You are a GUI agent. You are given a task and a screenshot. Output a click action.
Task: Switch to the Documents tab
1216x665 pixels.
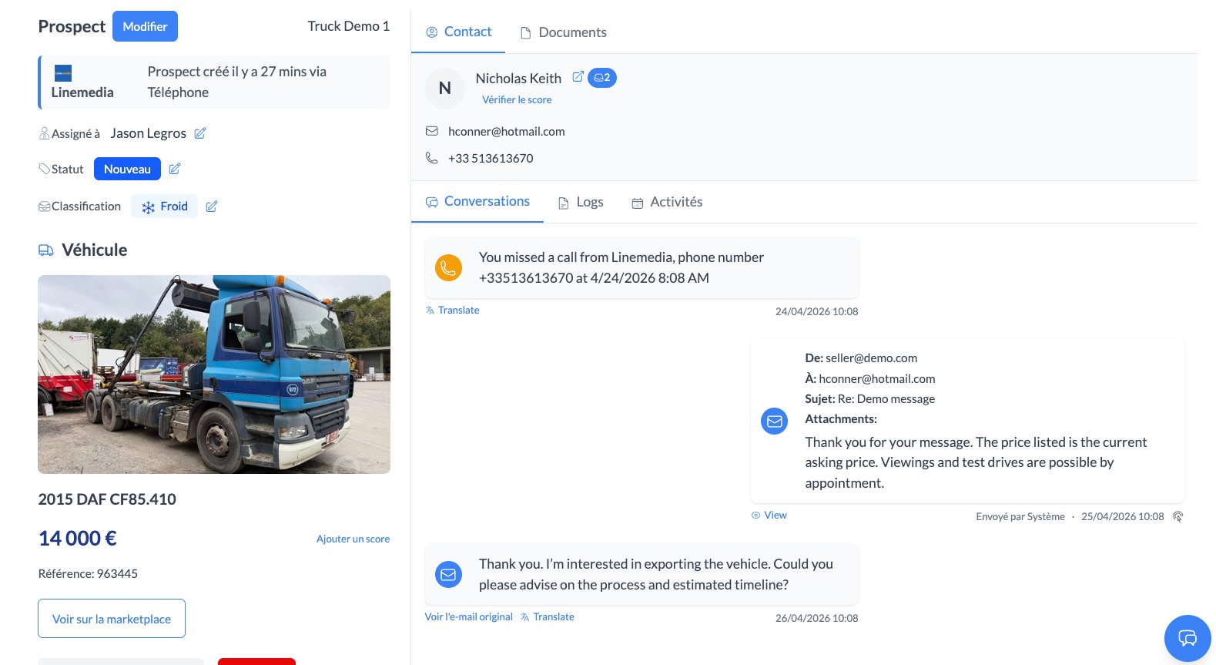tap(564, 32)
